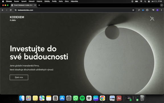Bookmark this page with the star
The height and width of the screenshot is (103, 164).
pyautogui.click(x=133, y=10)
